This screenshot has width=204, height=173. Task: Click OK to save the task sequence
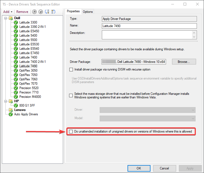[x=139, y=168]
